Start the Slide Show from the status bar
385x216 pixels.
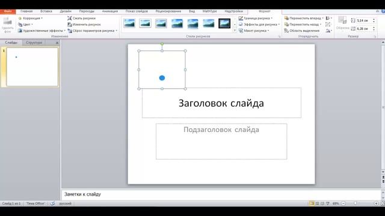coord(327,203)
